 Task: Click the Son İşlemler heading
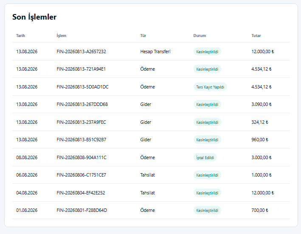pos(34,17)
